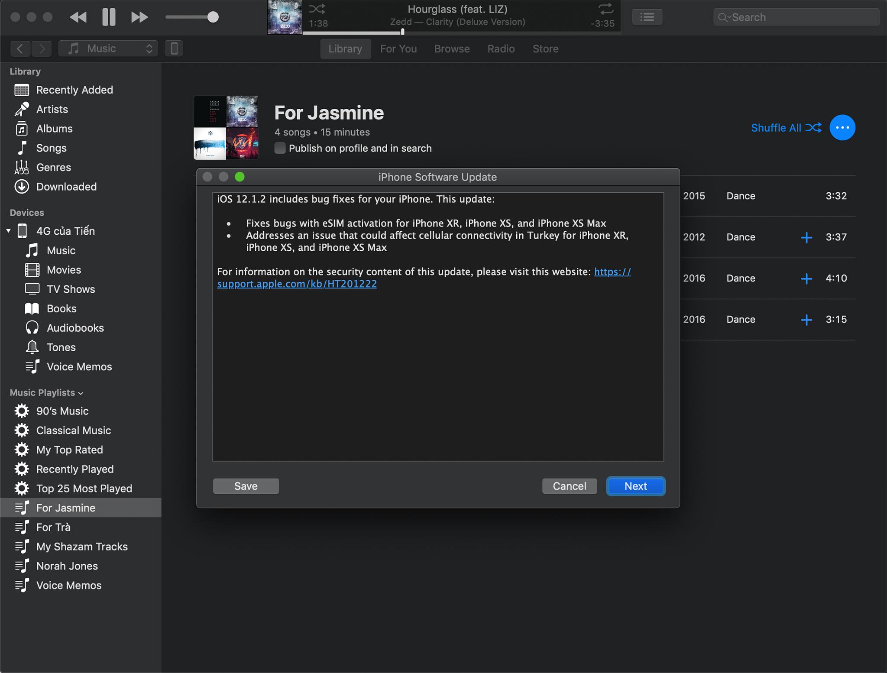
Task: Go forward with the right arrow button
Action: click(x=42, y=49)
